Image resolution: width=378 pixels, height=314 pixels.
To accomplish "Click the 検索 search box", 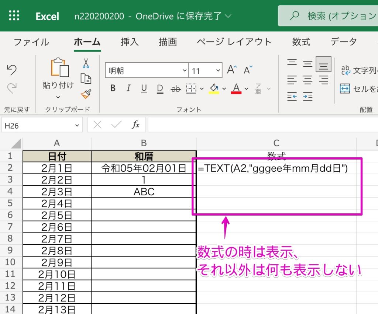I will pyautogui.click(x=328, y=16).
